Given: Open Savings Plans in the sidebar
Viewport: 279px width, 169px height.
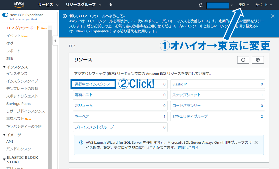Looking at the screenshot, I should coord(18,104).
